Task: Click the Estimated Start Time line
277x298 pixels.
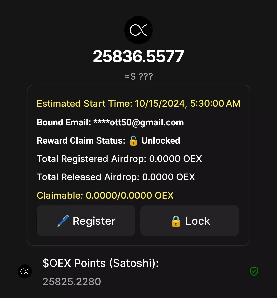Action: click(x=138, y=104)
